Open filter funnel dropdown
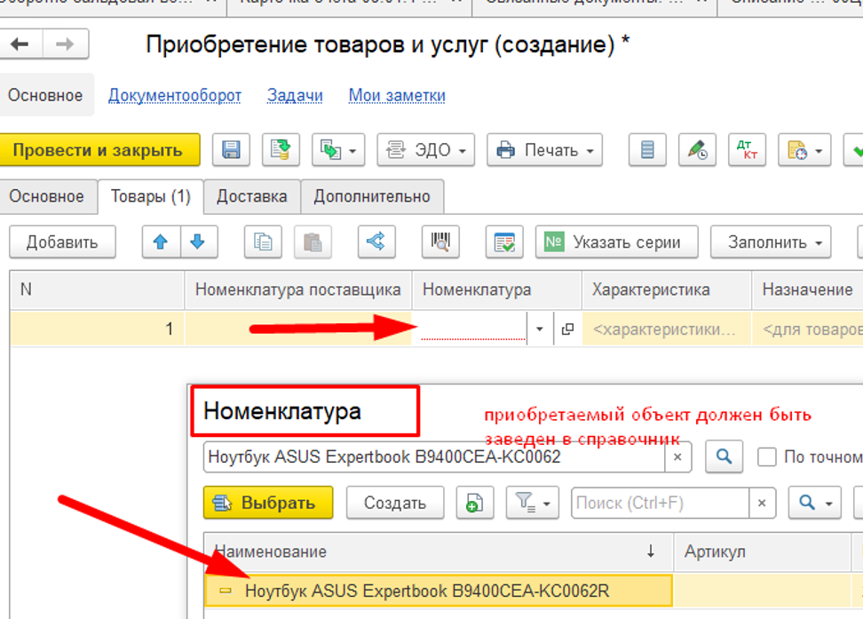Image resolution: width=863 pixels, height=619 pixels. pos(532,503)
